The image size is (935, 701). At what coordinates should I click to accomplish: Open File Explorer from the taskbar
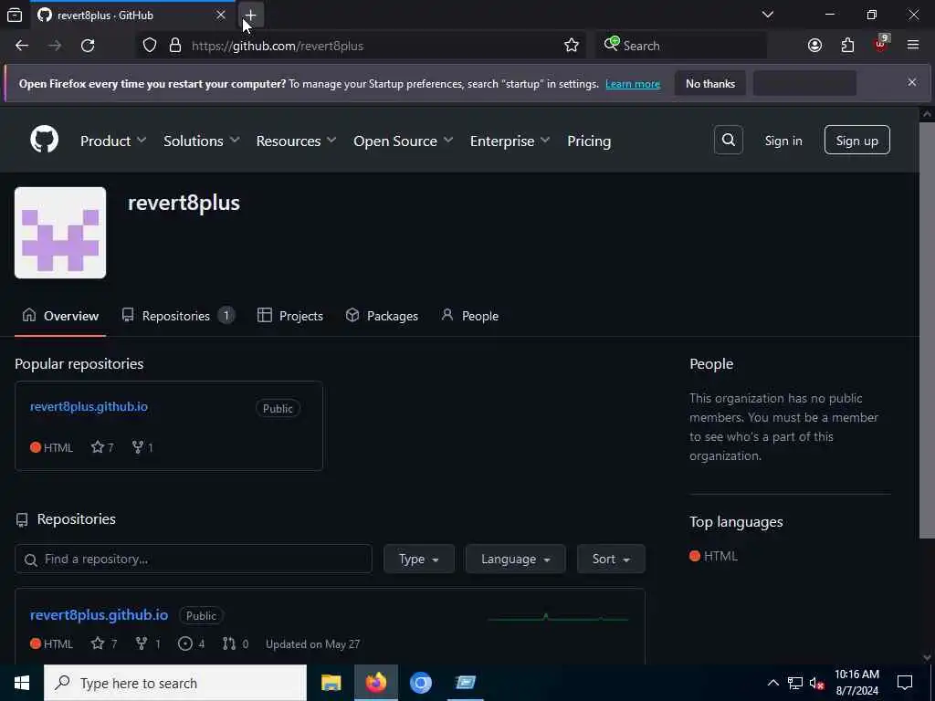coord(331,683)
